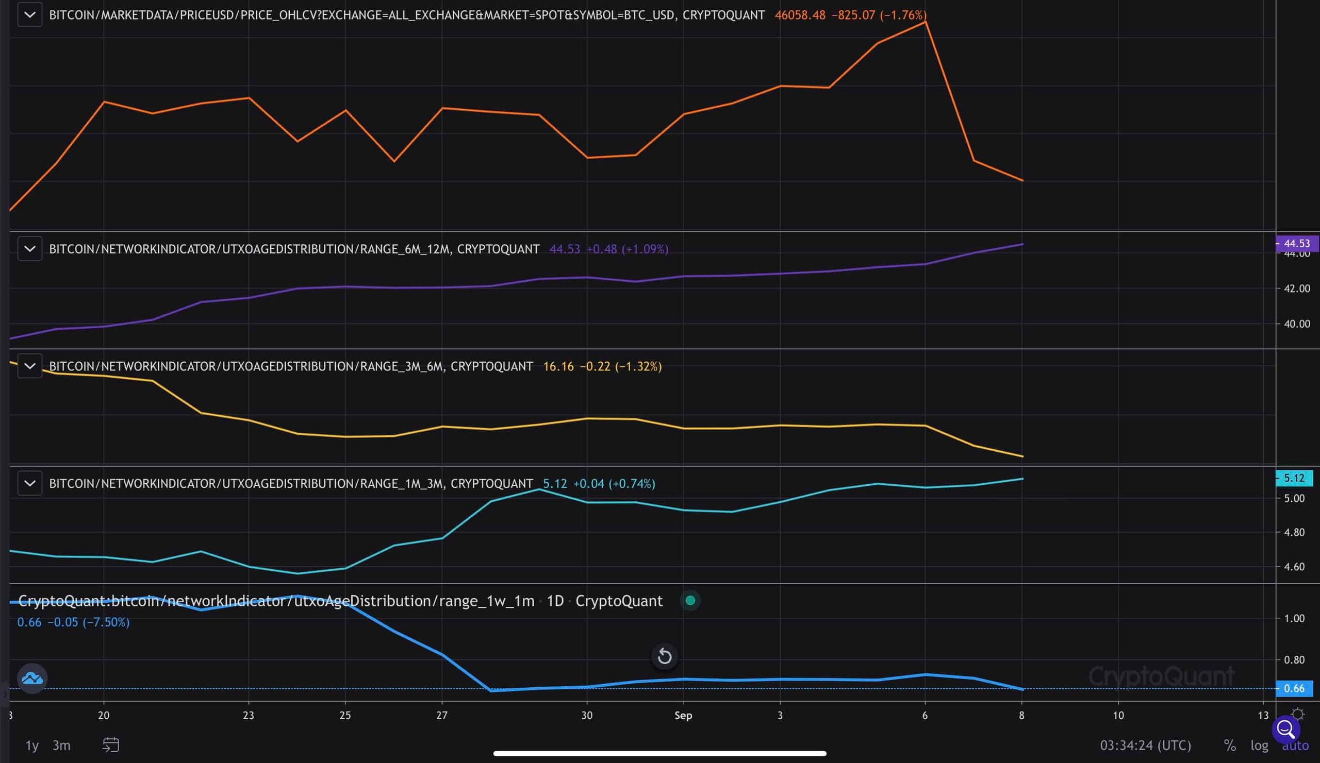Select the 3m time range
Screen dimensions: 1320x763
pyautogui.click(x=61, y=745)
